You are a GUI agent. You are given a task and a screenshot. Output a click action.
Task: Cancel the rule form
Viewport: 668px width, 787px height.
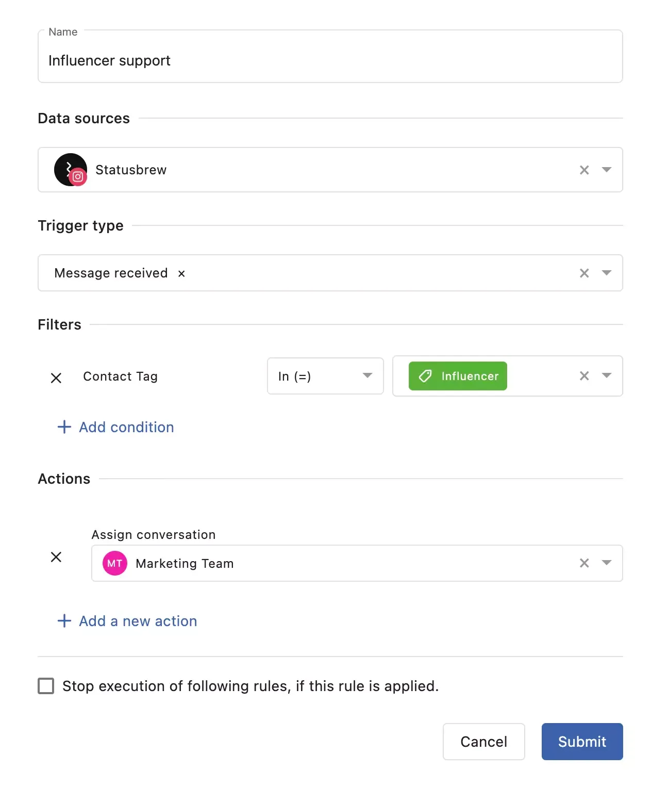tap(483, 742)
